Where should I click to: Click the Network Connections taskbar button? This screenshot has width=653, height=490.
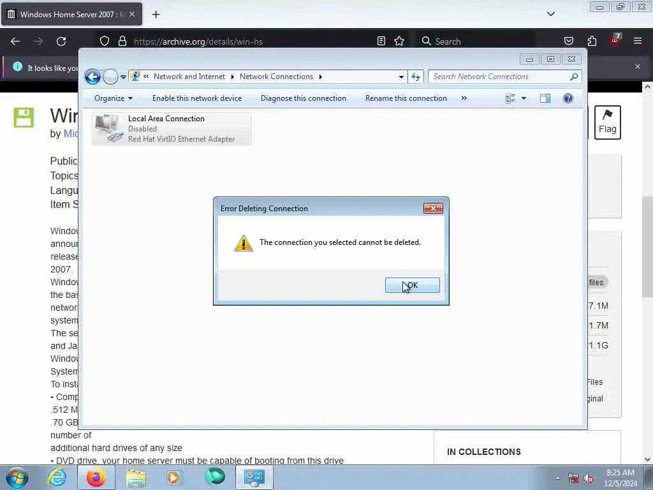click(254, 478)
